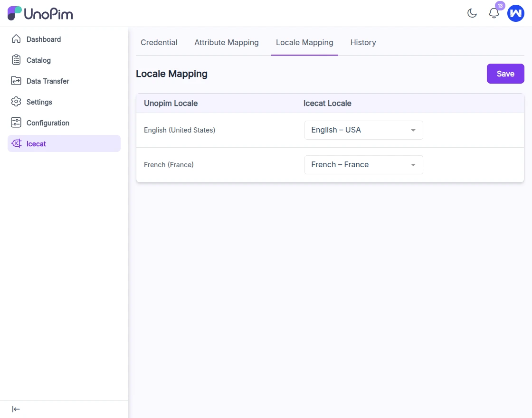Click the French (France) row label
The image size is (532, 418).
169,165
